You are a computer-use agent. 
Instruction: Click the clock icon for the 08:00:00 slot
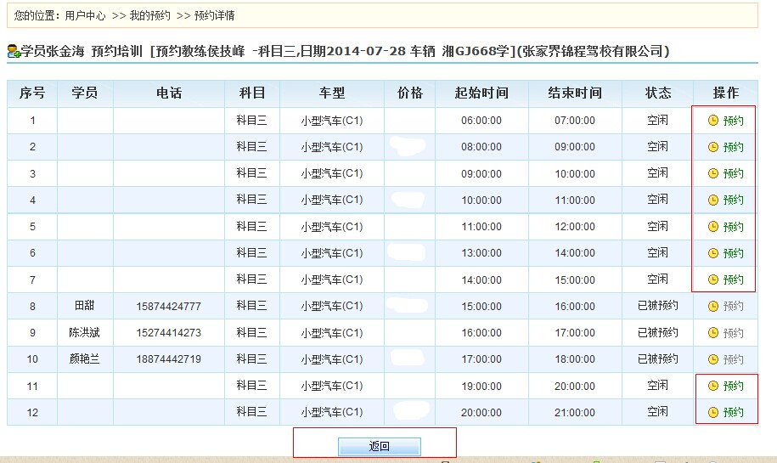click(x=713, y=147)
